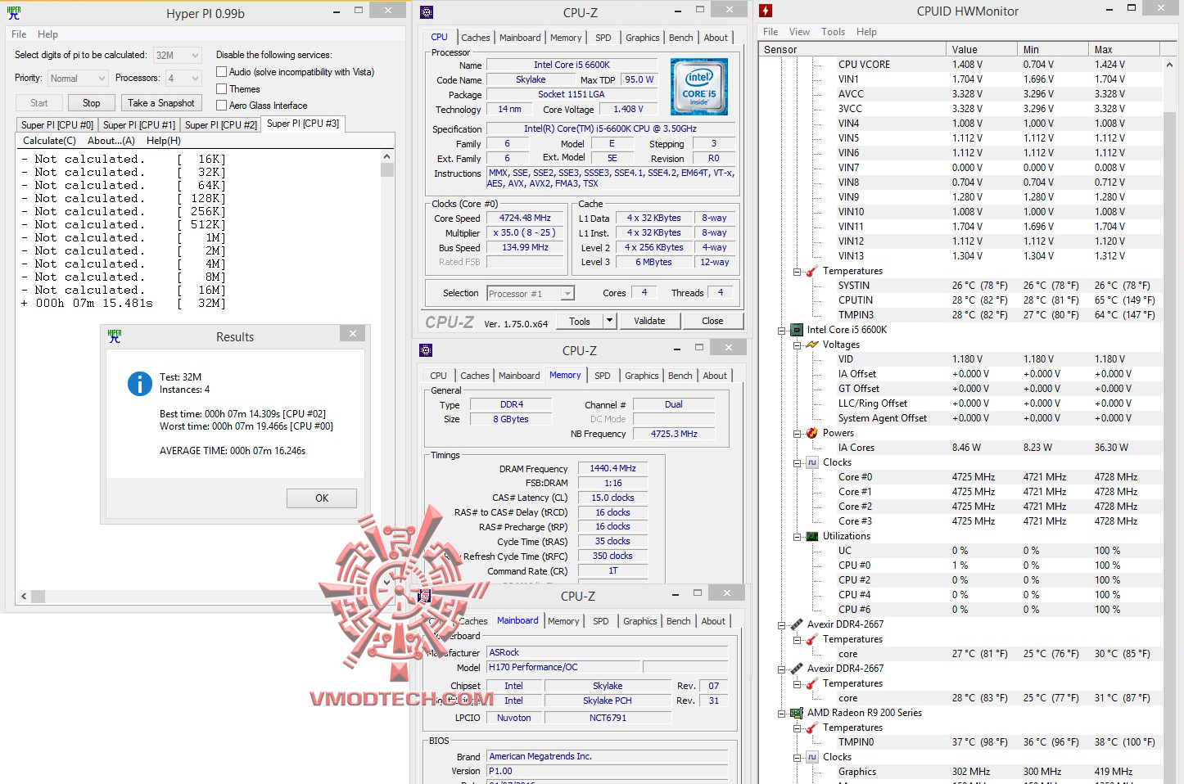Open the Tools dropdown arrow in CPU-Z

tap(609, 321)
